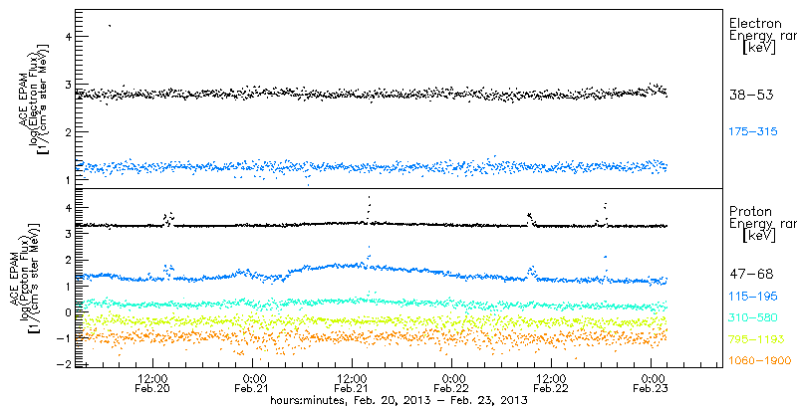
Task: Click the "Electron" legend heading
Action: pyautogui.click(x=756, y=23)
